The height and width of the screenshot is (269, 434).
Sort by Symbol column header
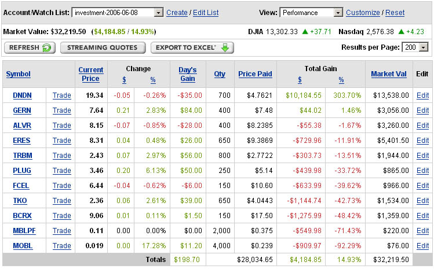(x=18, y=74)
